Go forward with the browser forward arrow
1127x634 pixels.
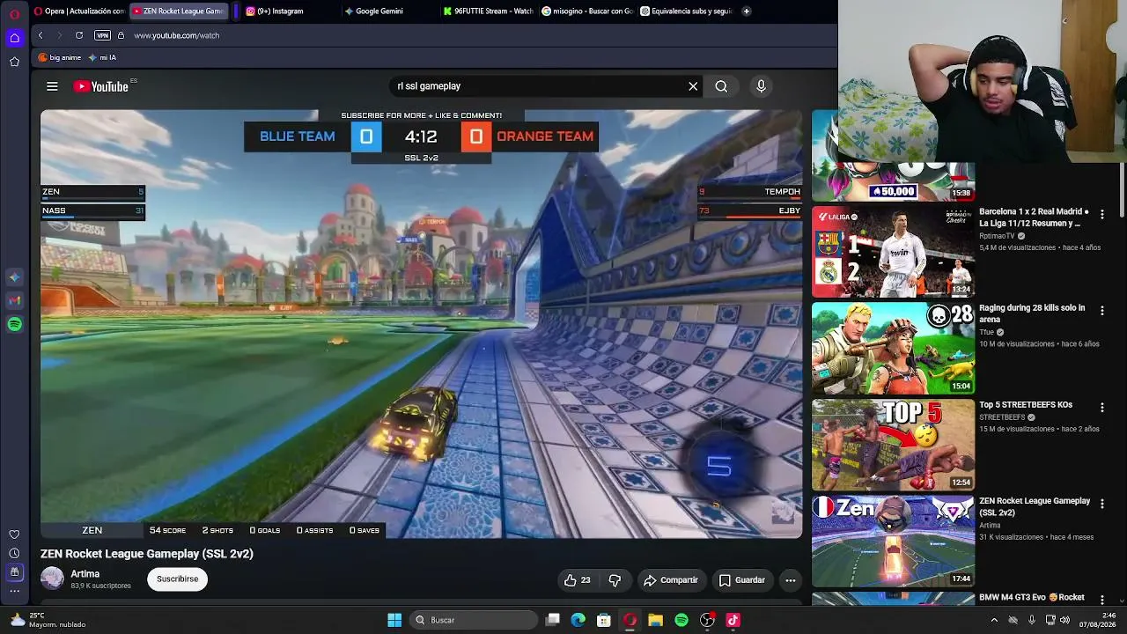click(59, 35)
